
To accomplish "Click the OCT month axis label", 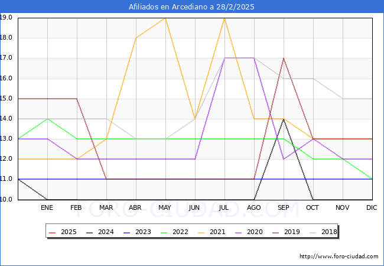I will [x=313, y=207].
